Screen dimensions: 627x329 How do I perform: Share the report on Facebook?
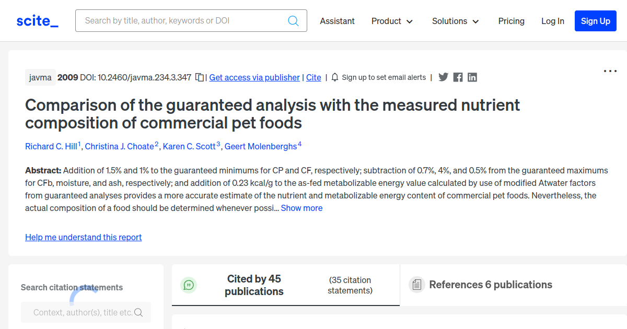tap(458, 77)
